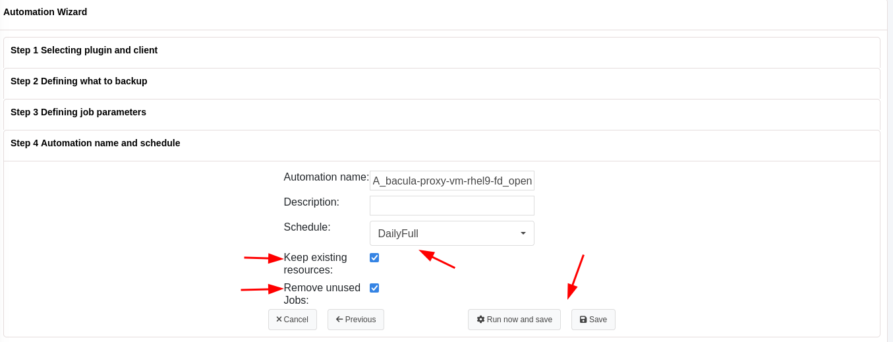Screen dimensions: 893x342
Task: Click Run now and save button
Action: coord(514,320)
